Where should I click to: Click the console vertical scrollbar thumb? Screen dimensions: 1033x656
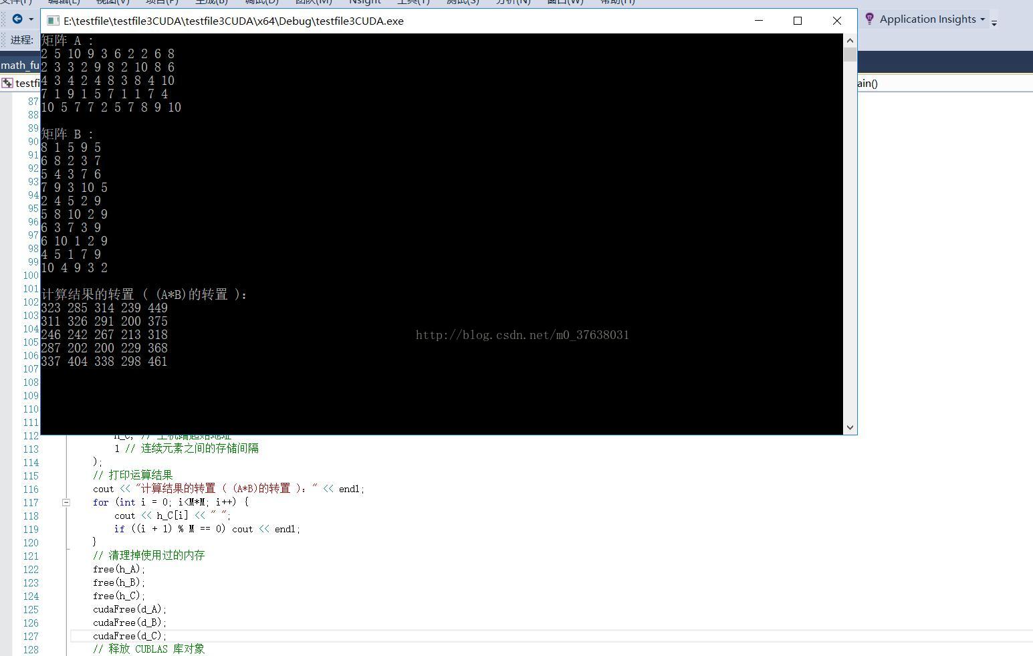pos(850,54)
